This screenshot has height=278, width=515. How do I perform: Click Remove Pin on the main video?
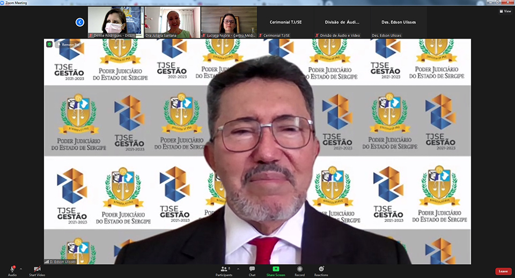click(x=70, y=44)
